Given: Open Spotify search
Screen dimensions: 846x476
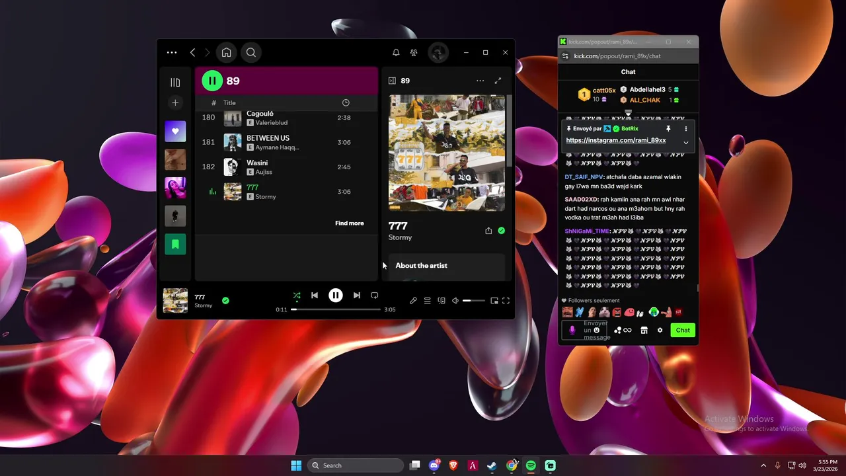Looking at the screenshot, I should coord(251,52).
